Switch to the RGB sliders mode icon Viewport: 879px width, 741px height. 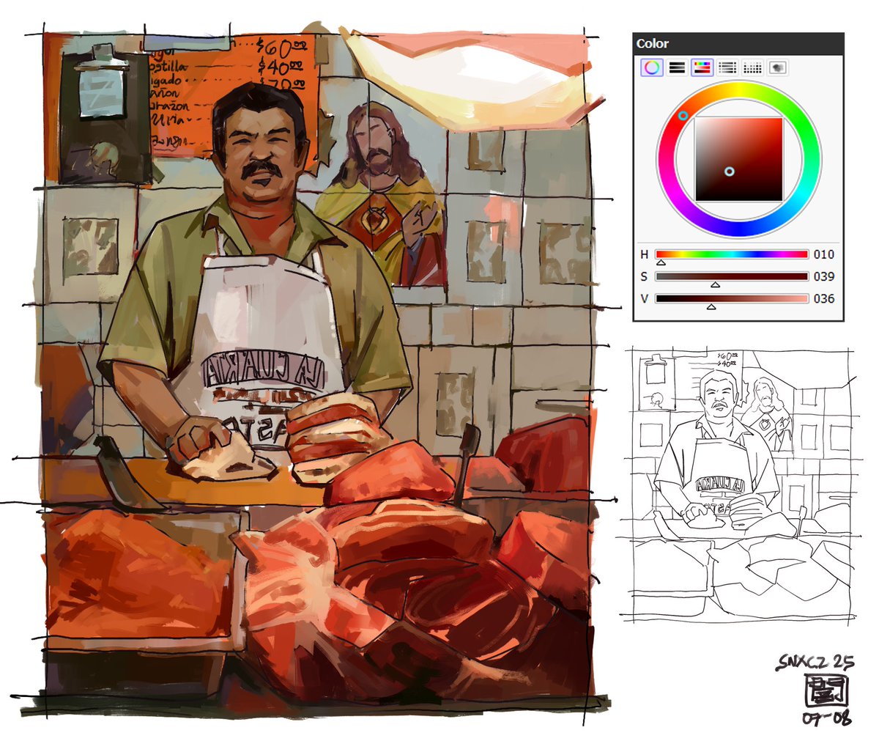(677, 67)
